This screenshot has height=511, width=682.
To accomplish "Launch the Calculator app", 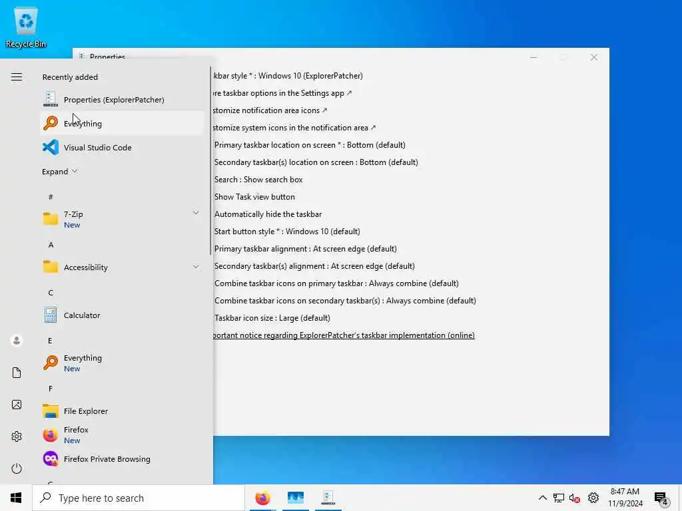I will pos(122,315).
